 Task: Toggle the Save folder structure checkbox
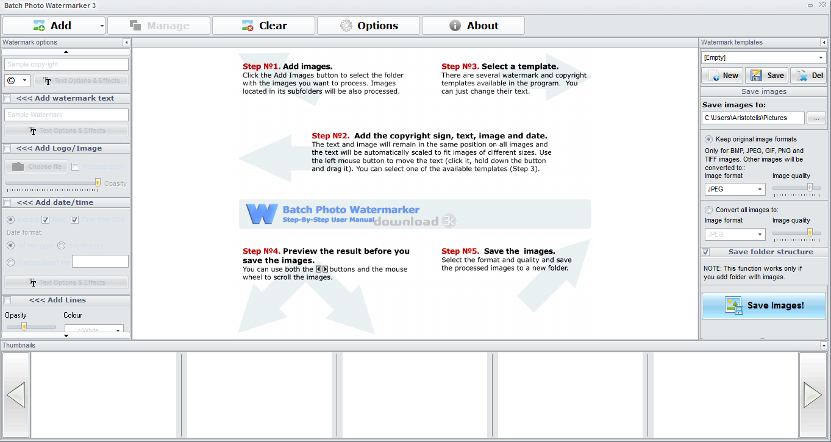tap(706, 252)
